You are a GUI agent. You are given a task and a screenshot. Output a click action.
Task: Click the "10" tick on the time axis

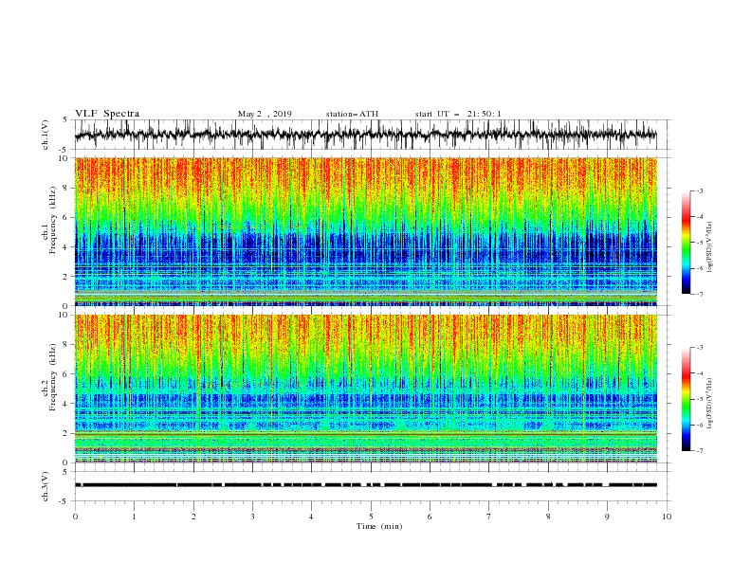pos(667,517)
